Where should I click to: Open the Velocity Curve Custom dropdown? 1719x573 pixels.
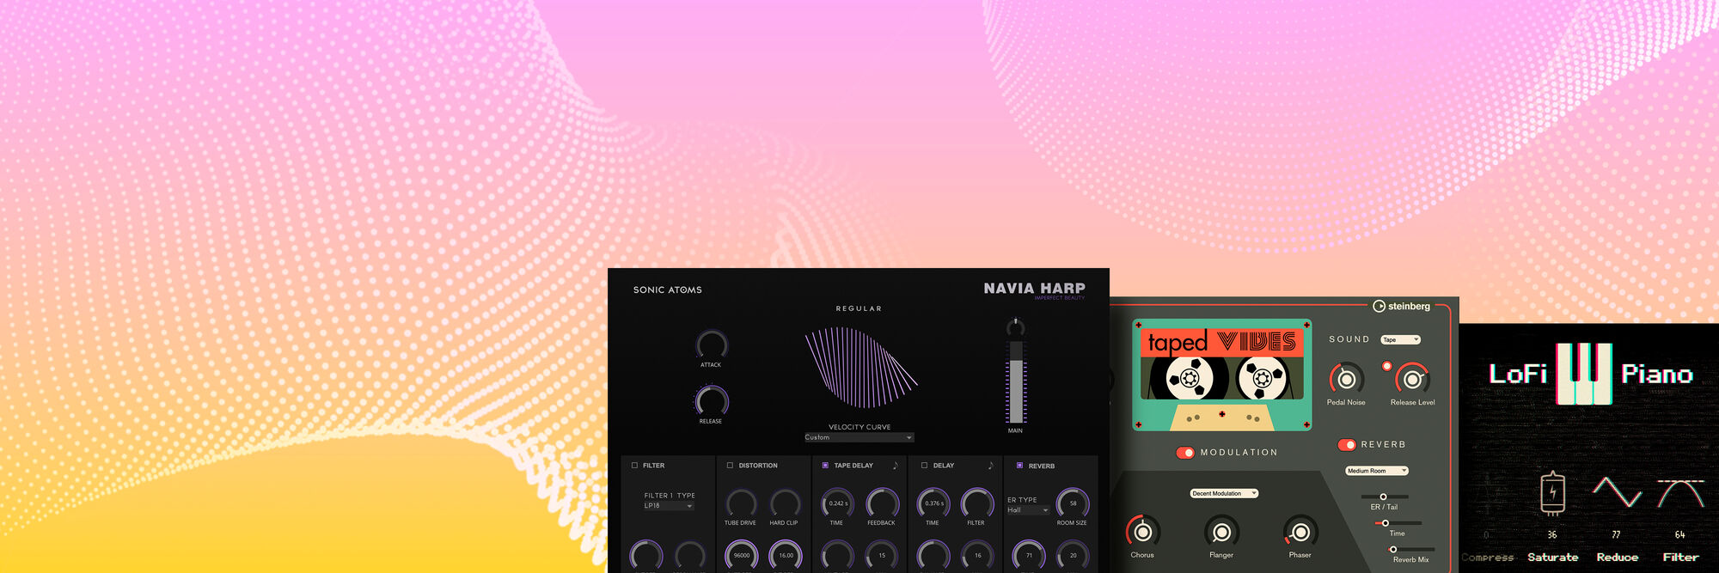pos(859,437)
